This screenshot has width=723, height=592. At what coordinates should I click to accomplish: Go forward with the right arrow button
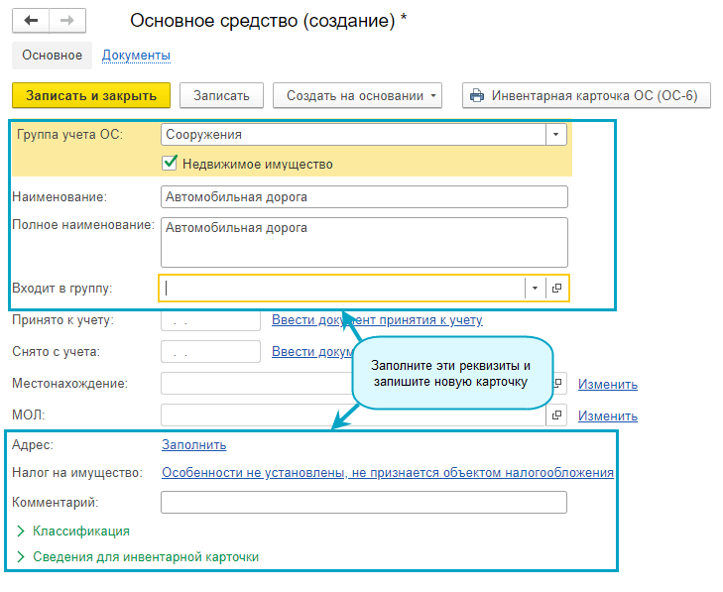click(67, 21)
